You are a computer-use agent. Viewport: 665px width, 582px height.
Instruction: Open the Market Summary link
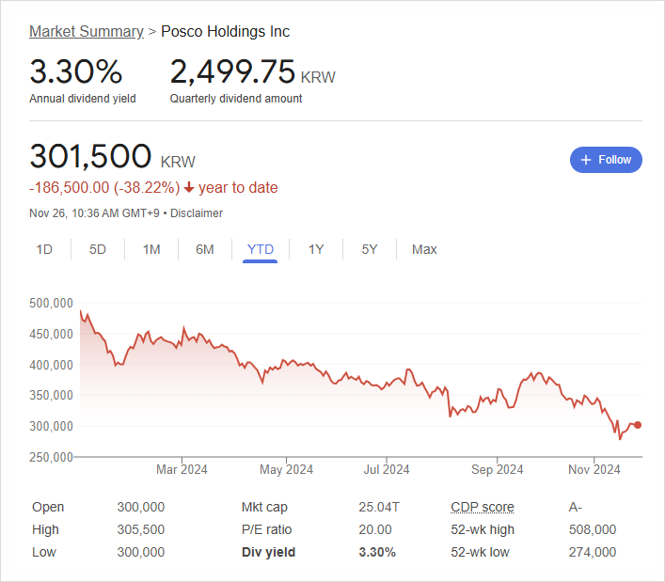point(87,31)
